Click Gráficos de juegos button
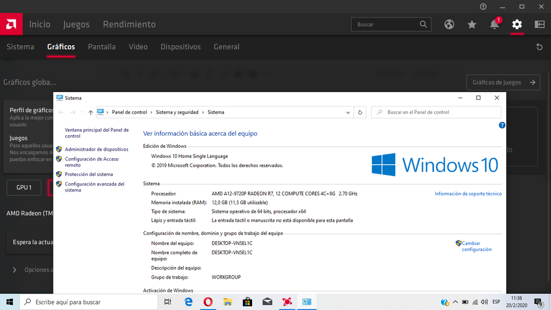Screen dimensions: 551x310 [x=503, y=82]
